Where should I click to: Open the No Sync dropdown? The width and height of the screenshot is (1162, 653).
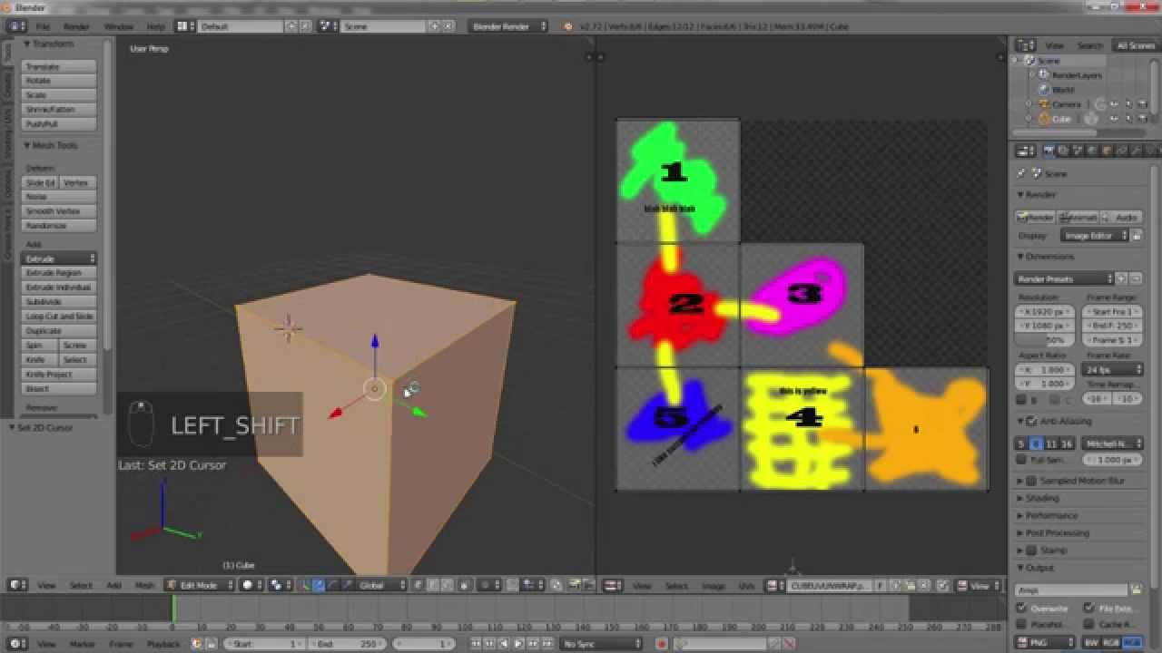click(600, 644)
